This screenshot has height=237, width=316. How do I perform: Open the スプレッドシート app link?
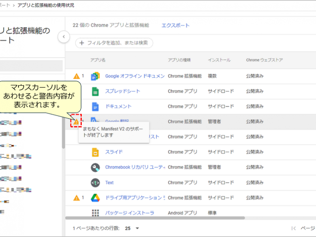tap(122, 91)
